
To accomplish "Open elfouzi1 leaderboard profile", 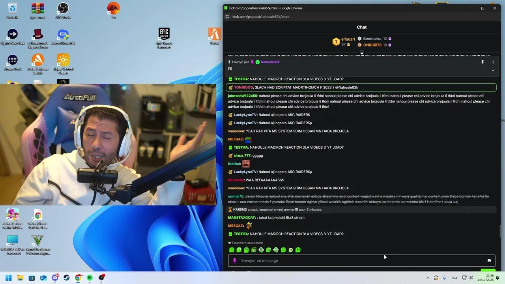I will tap(348, 39).
